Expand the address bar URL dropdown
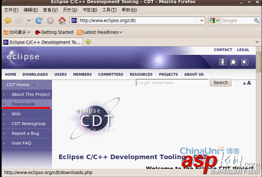The width and height of the screenshot is (262, 177). [202, 20]
